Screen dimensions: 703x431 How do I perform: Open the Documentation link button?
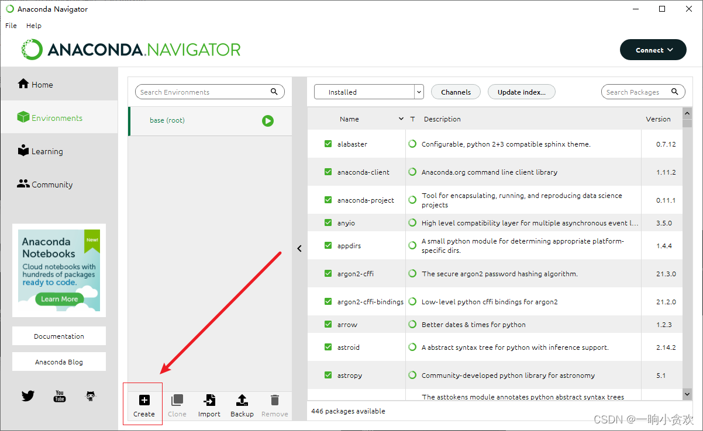(x=59, y=336)
